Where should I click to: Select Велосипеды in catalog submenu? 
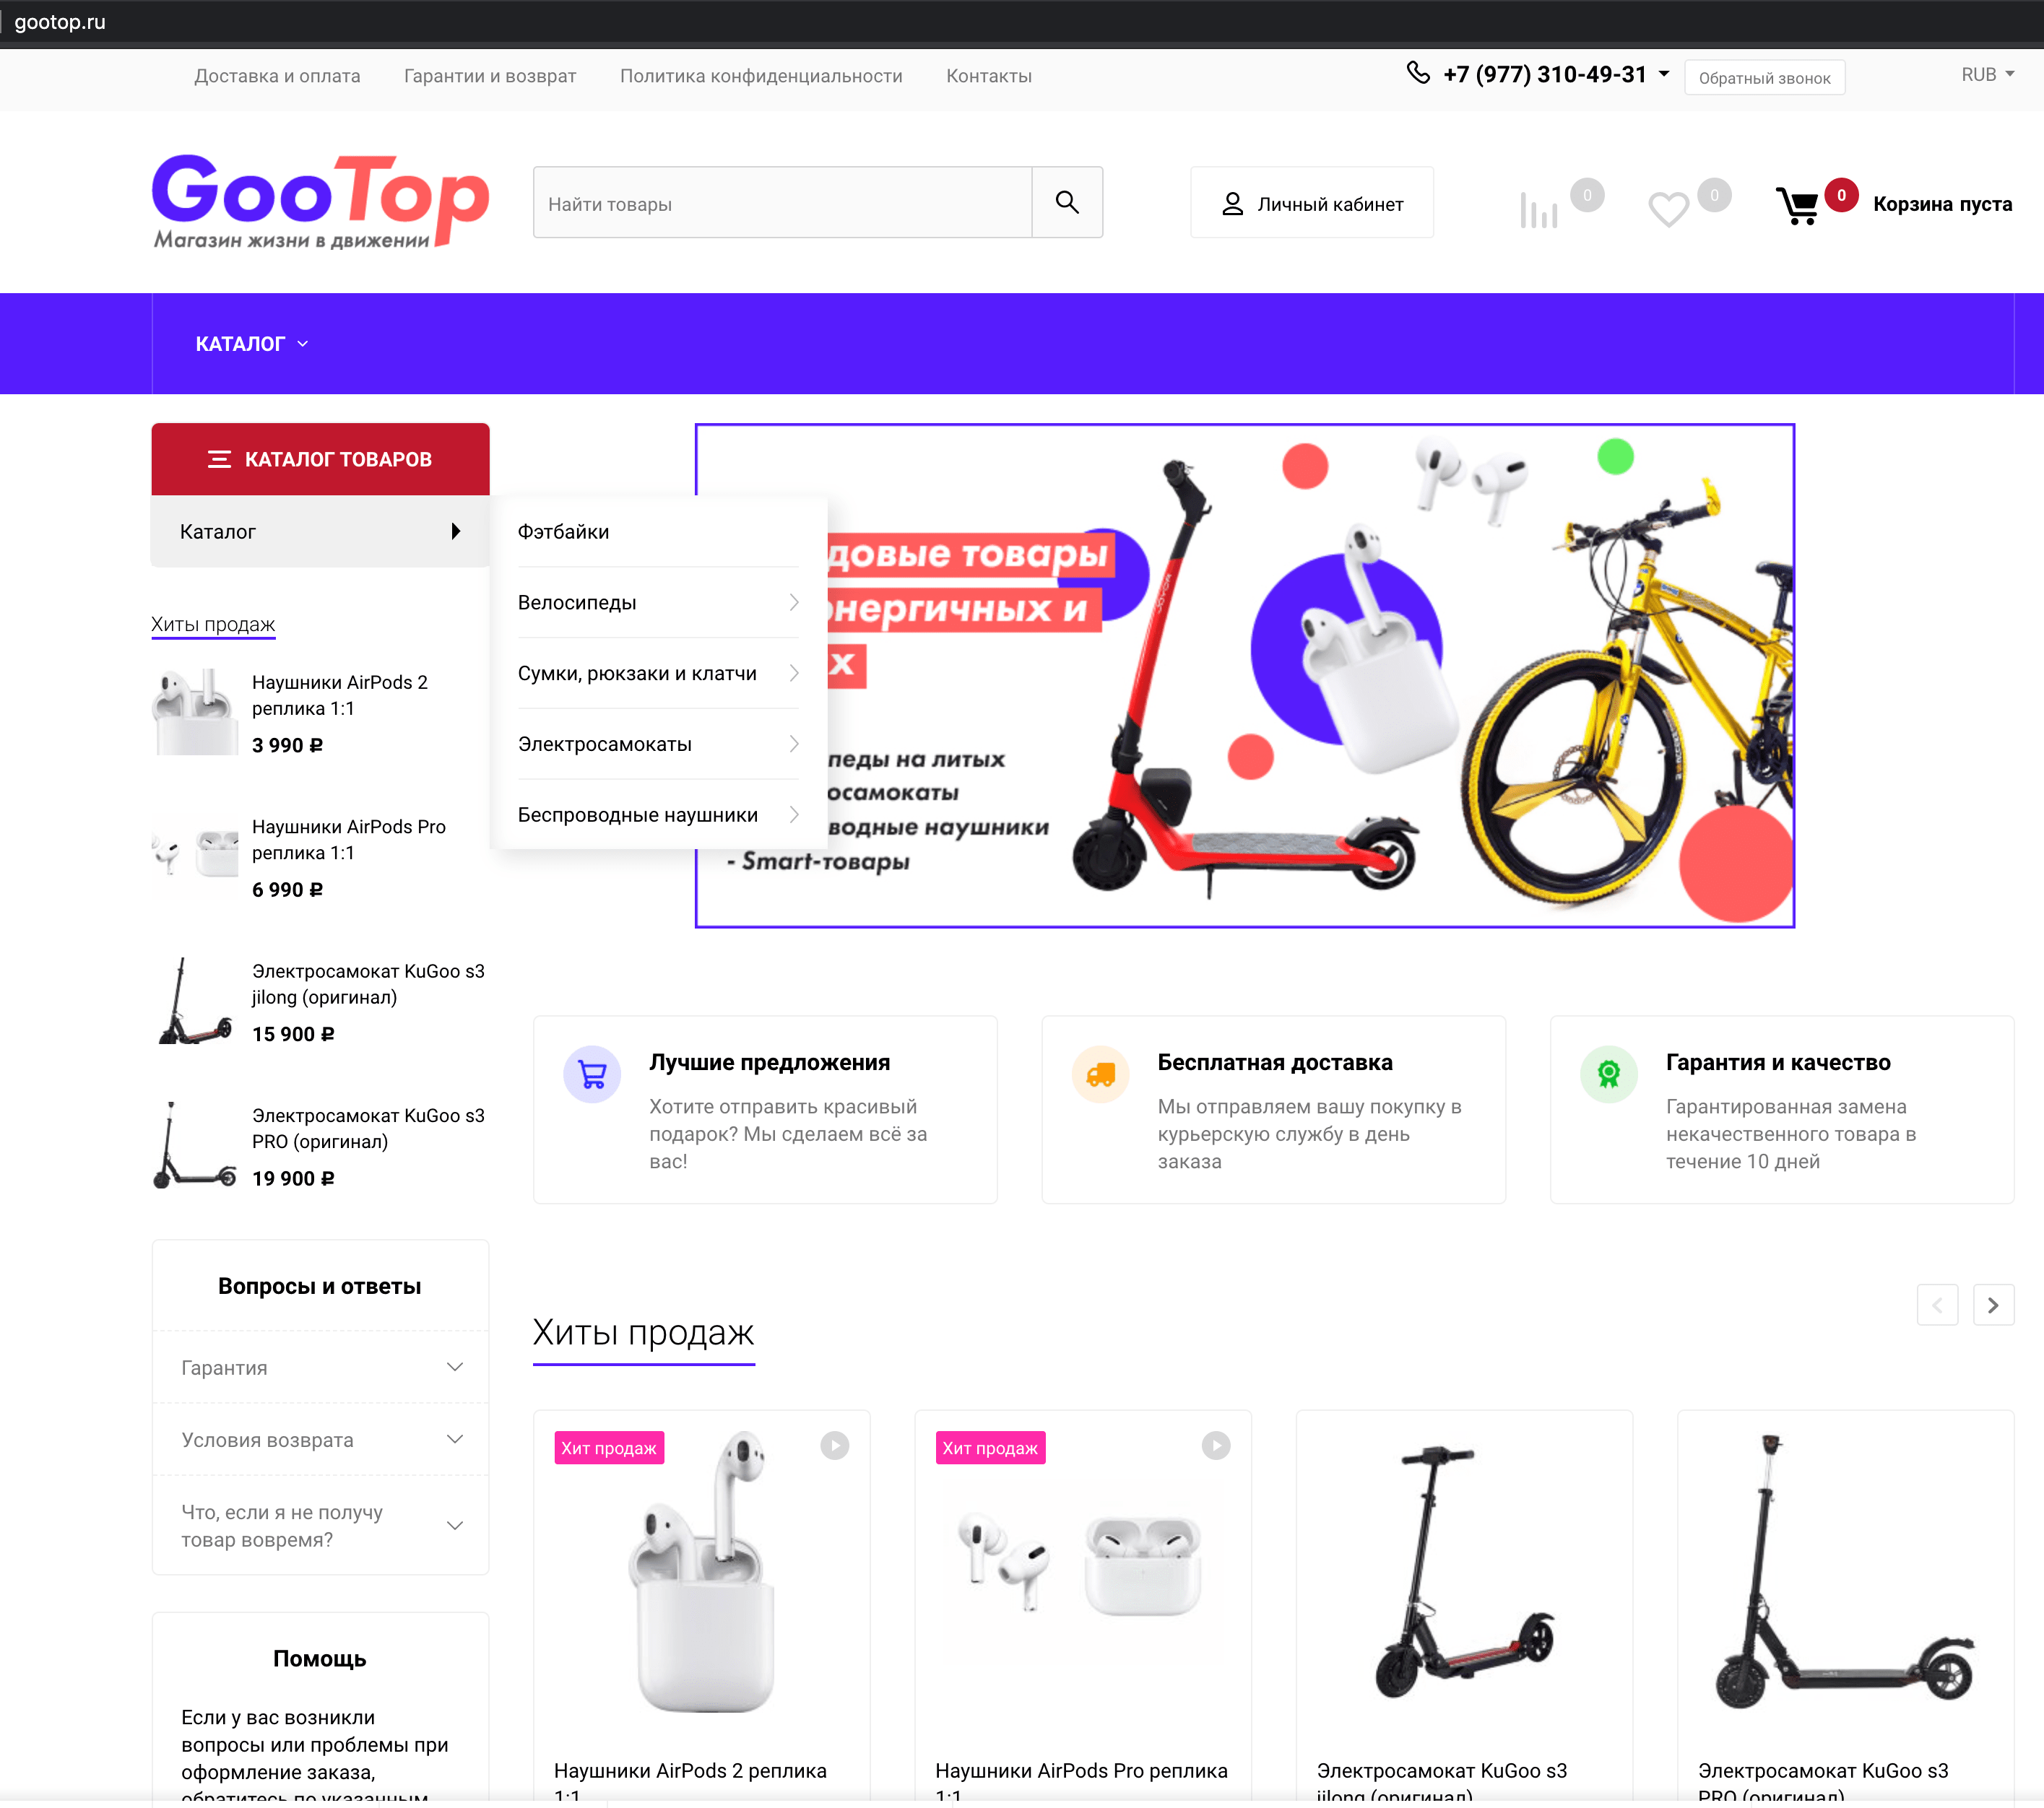point(658,603)
